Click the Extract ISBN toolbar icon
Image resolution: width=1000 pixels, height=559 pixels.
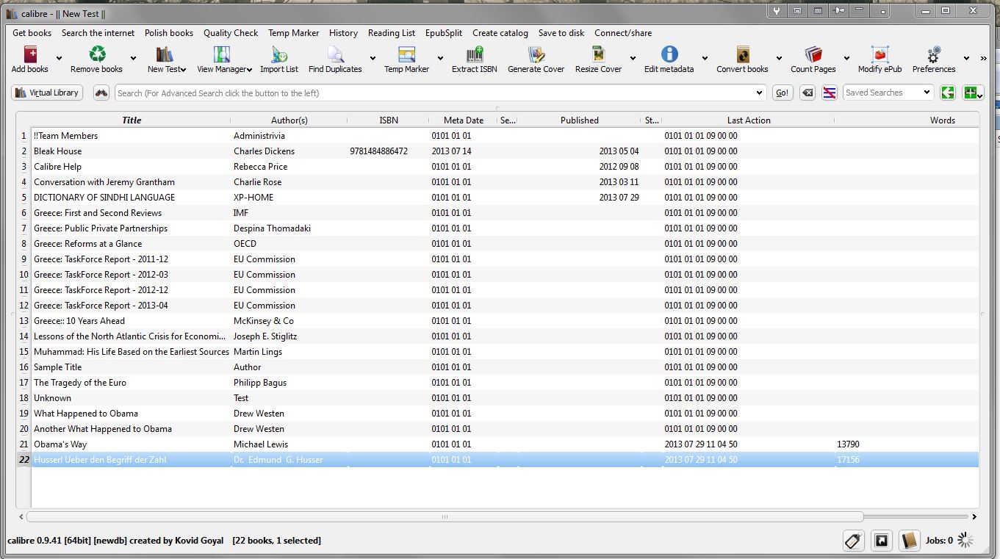click(475, 54)
